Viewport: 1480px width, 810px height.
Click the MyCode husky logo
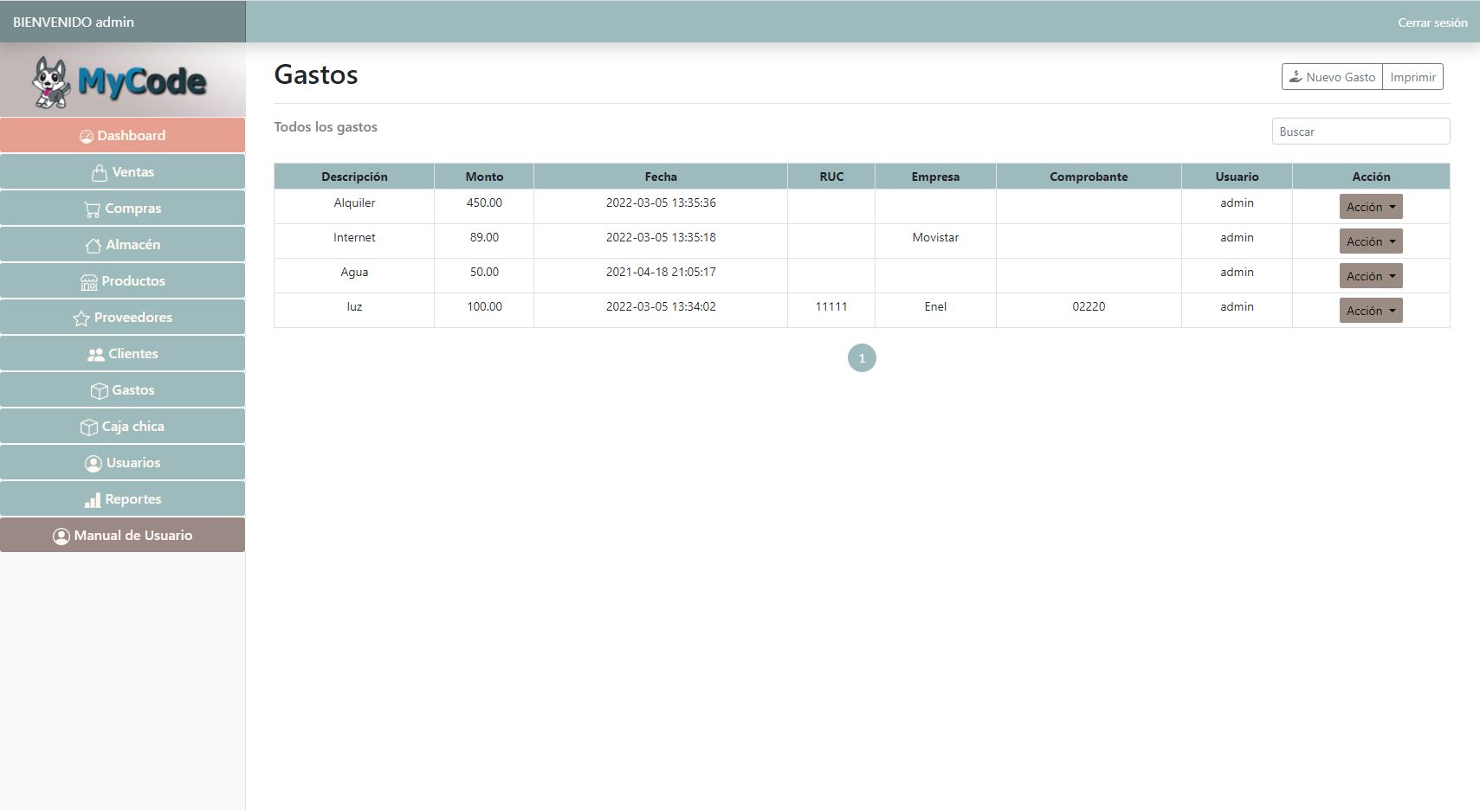[120, 81]
